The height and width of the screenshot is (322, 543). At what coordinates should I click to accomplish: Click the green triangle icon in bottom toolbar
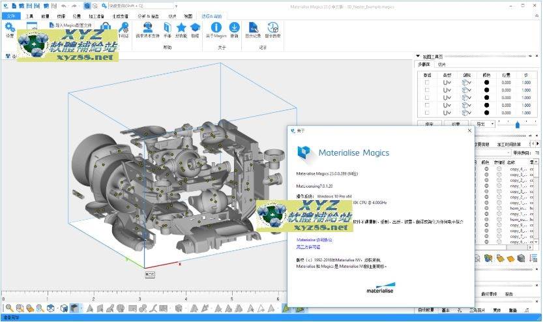(286, 308)
